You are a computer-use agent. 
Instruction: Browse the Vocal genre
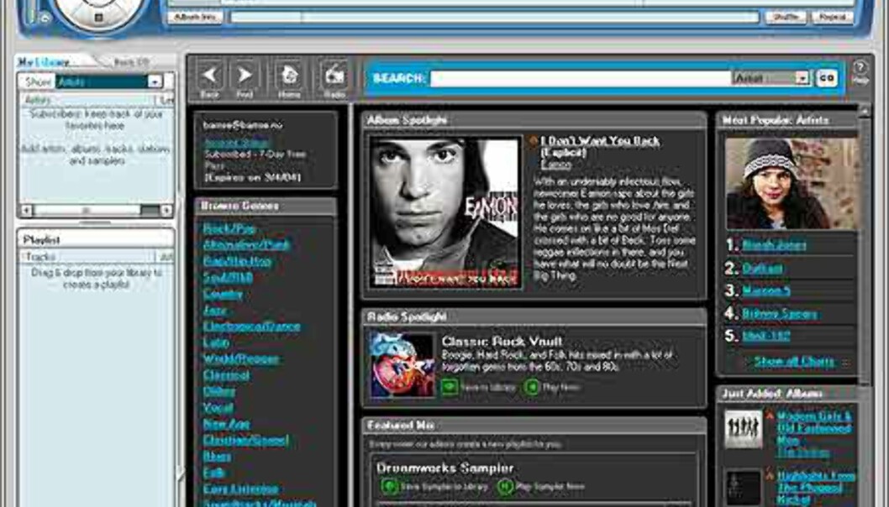[218, 407]
